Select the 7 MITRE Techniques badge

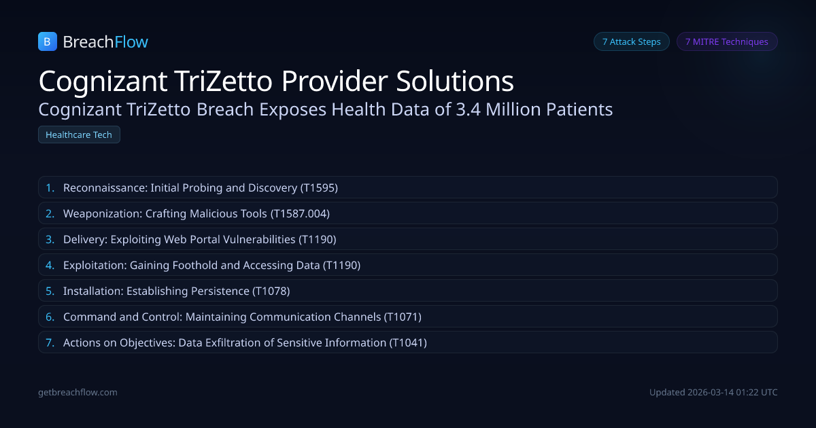point(726,41)
